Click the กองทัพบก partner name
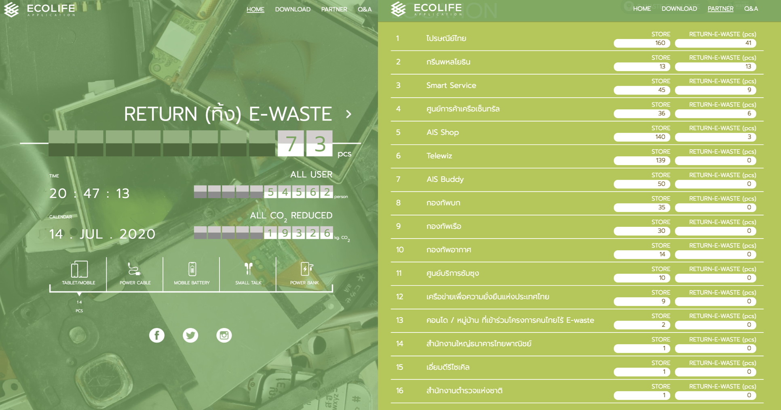781x410 pixels. 443,203
